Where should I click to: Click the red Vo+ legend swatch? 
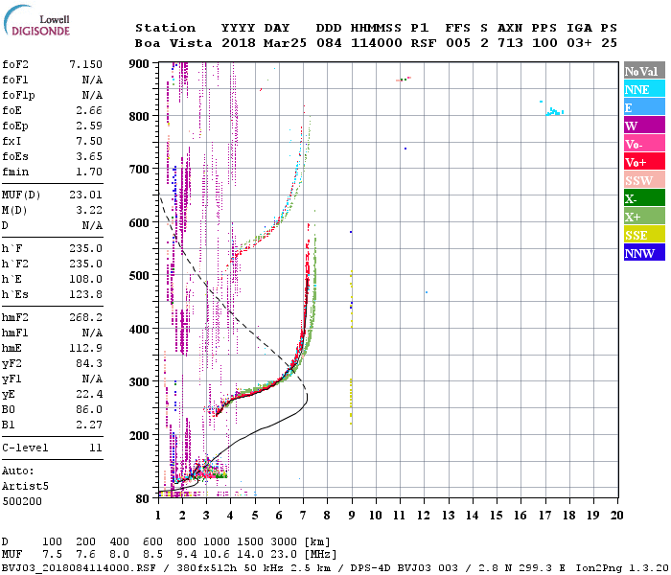(x=644, y=162)
